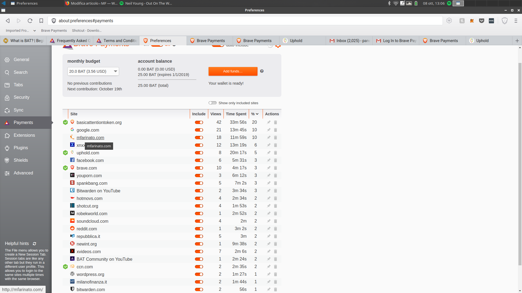The image size is (522, 293).
Task: Open the mfarinato.com site link
Action: click(90, 138)
